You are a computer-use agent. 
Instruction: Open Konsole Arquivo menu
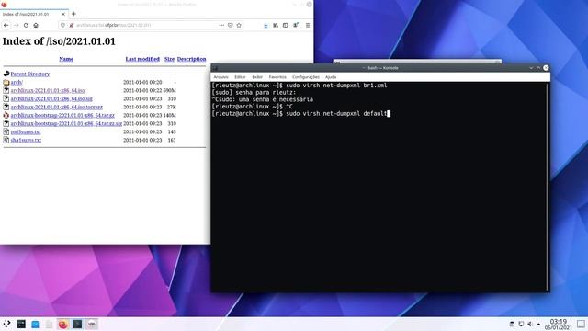(x=220, y=77)
